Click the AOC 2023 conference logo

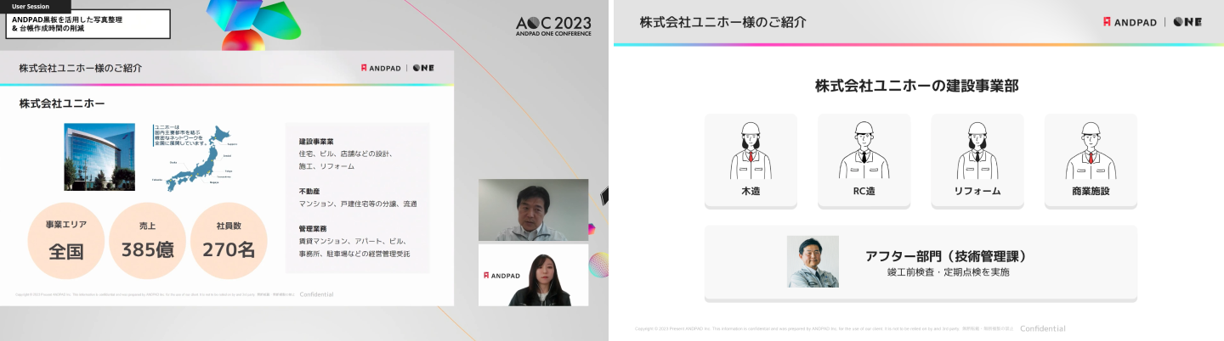[x=552, y=25]
